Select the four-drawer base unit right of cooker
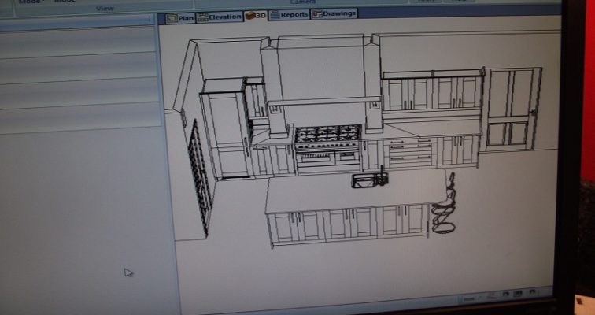Viewport: 595px width, 315px height. (411, 152)
